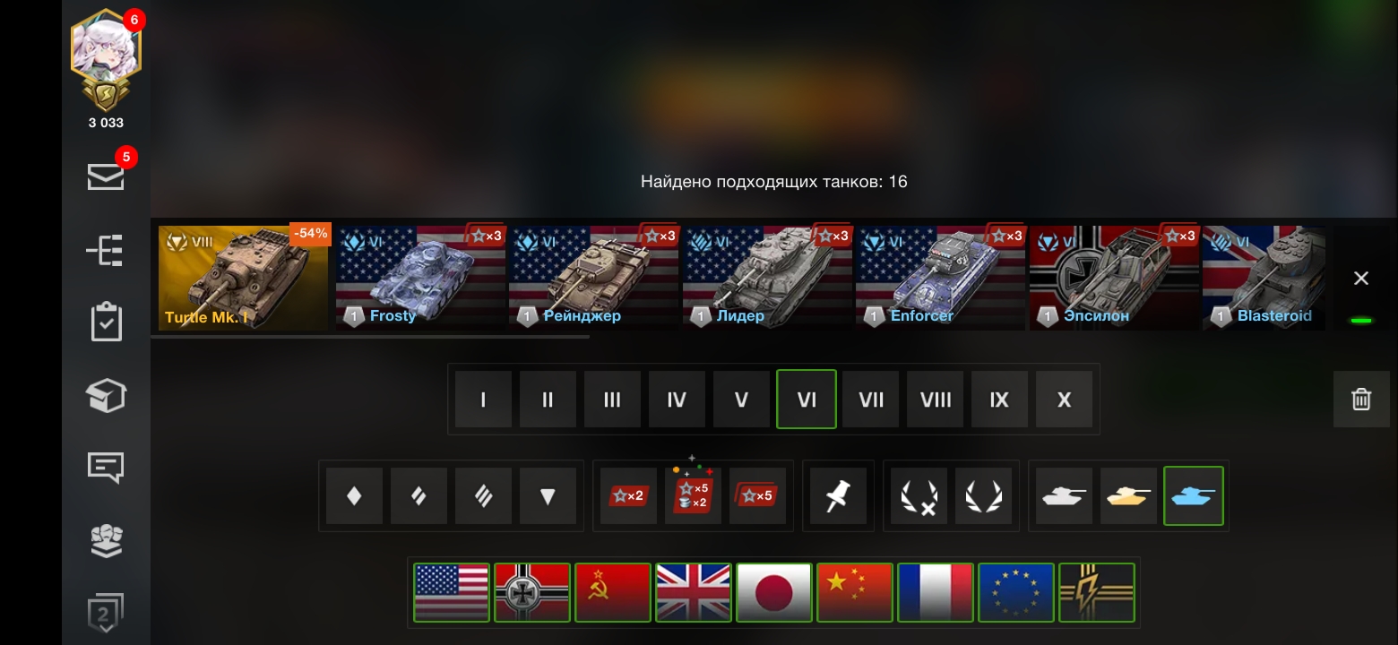The height and width of the screenshot is (645, 1398).
Task: Toggle the pinned tanks pushpin filter
Action: pos(838,495)
